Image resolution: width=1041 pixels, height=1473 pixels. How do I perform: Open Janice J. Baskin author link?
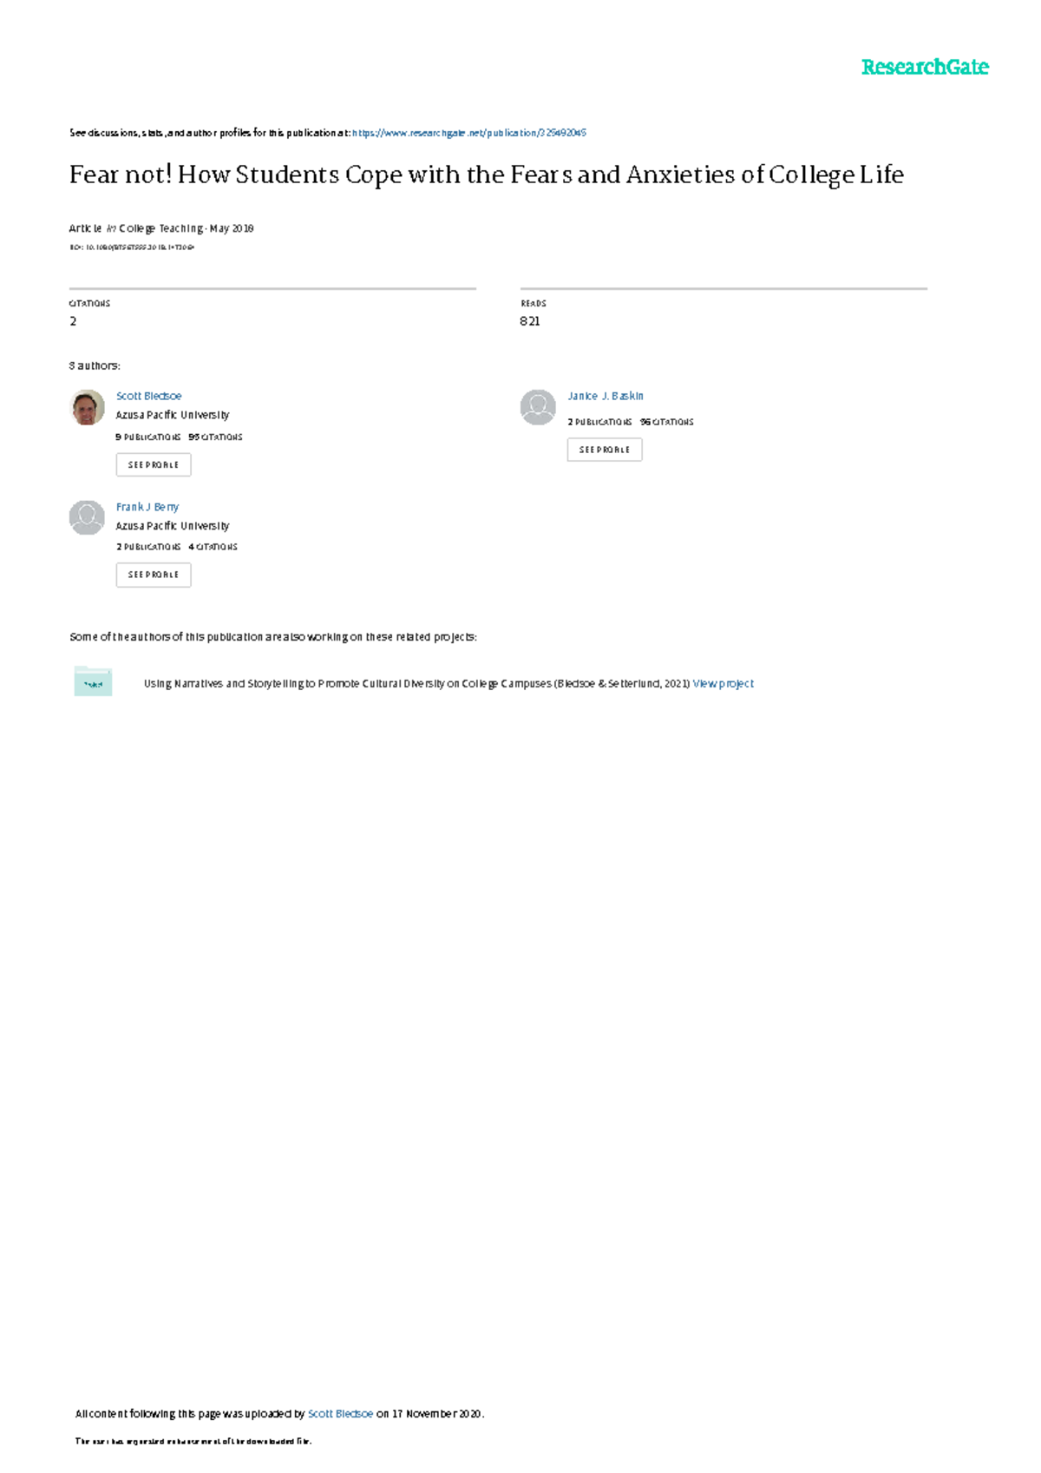tap(606, 396)
